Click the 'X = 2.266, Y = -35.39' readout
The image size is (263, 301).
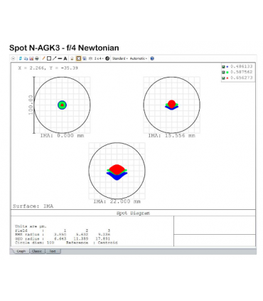(x=48, y=68)
